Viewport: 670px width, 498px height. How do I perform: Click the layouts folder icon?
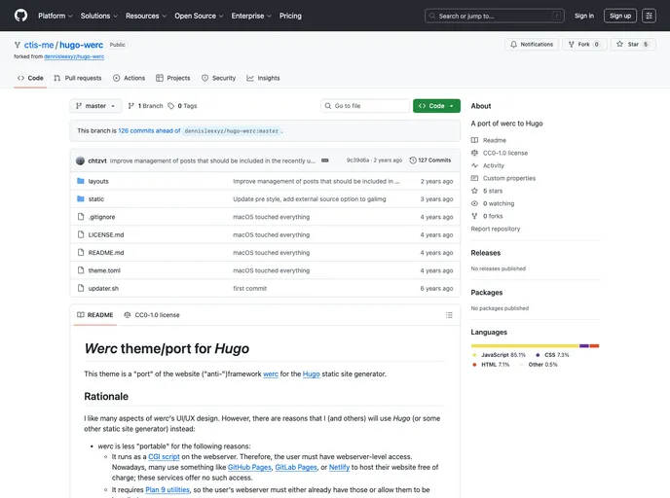click(80, 181)
